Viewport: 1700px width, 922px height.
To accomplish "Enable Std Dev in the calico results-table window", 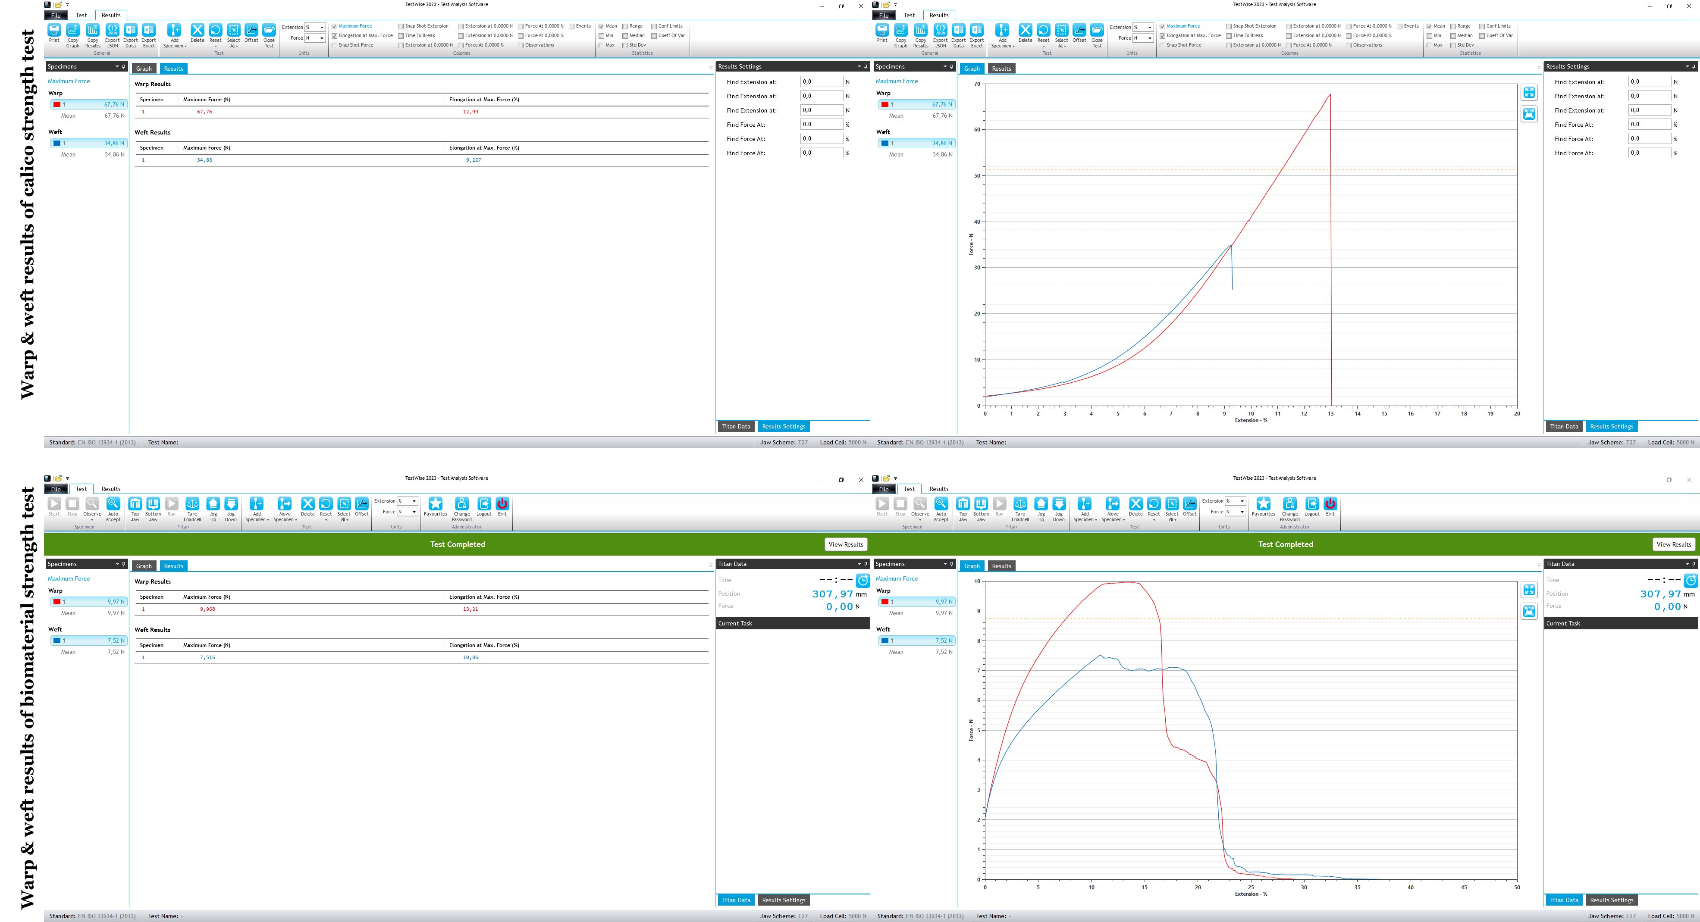I will tap(625, 46).
